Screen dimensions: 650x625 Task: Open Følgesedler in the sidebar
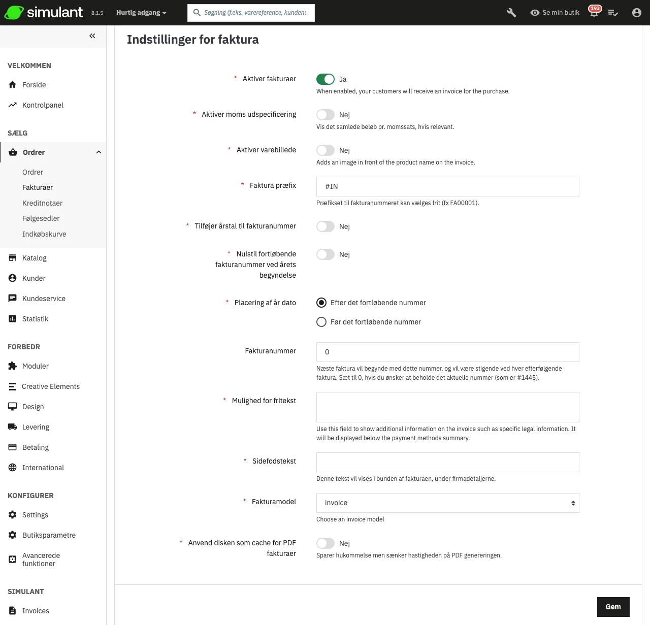41,218
